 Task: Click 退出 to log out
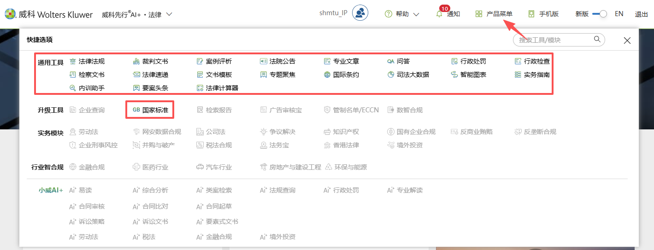[x=641, y=14]
